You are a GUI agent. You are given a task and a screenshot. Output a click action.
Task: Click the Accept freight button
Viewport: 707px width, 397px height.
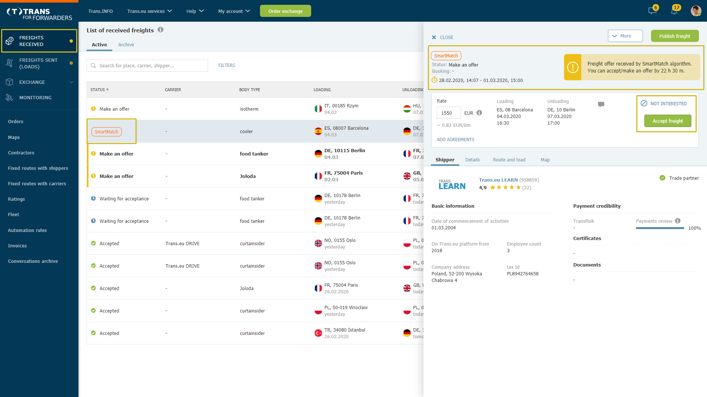coord(668,121)
